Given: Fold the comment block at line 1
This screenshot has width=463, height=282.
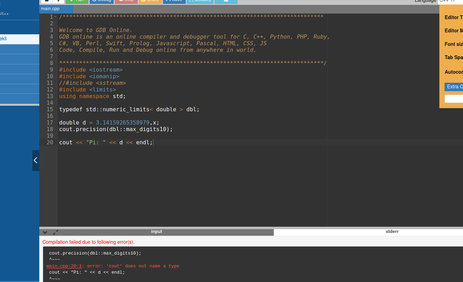Looking at the screenshot, I should click(x=56, y=17).
